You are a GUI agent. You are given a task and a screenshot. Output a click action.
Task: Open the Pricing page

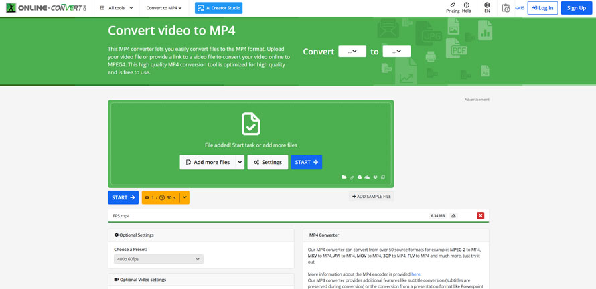pyautogui.click(x=453, y=8)
